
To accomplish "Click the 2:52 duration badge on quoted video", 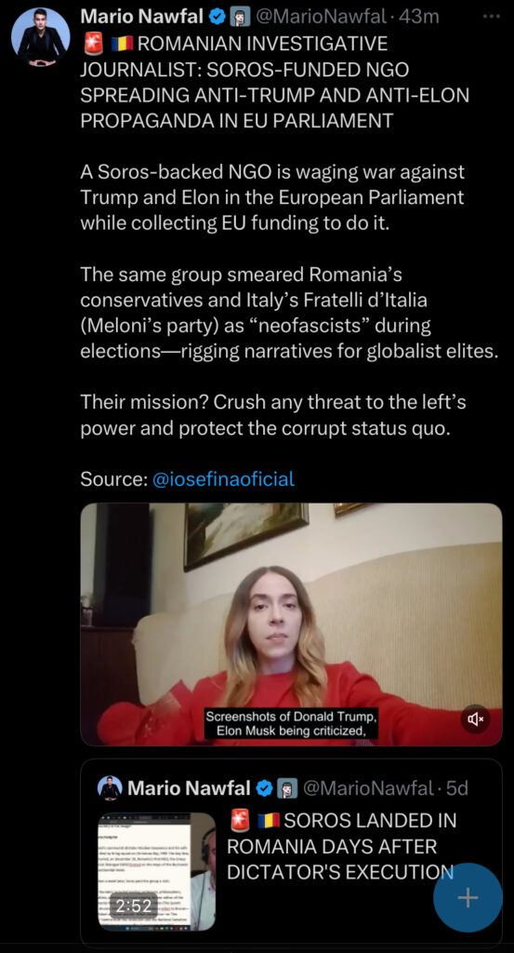I will click(x=133, y=906).
